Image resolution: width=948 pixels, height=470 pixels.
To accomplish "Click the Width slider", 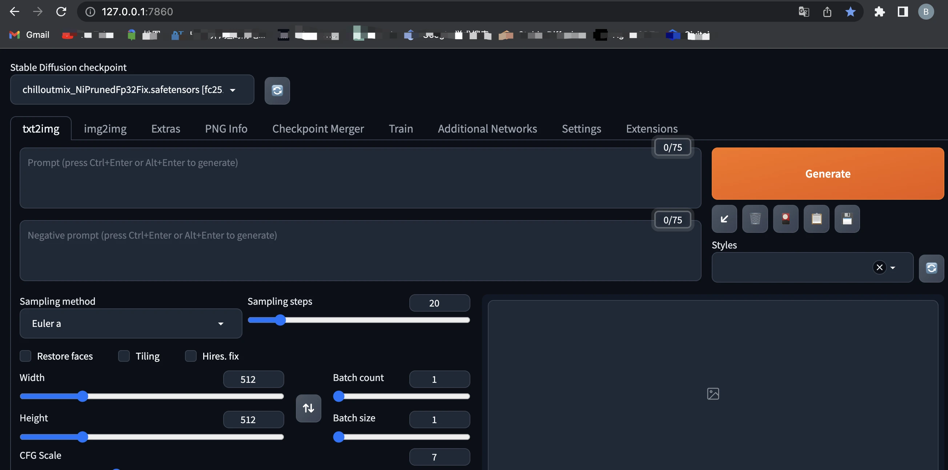I will [x=152, y=396].
